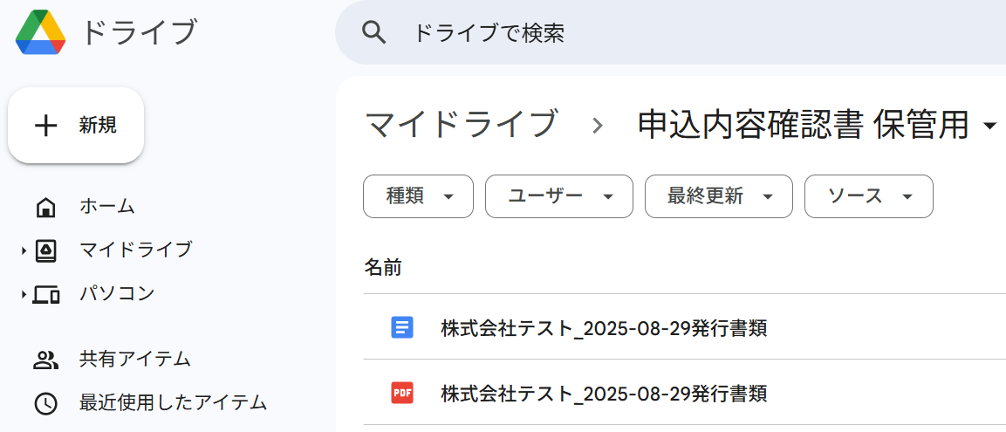Screen dimensions: 1006x432
Task: Expand the マイドライブ tree arrow
Action: tap(24, 251)
